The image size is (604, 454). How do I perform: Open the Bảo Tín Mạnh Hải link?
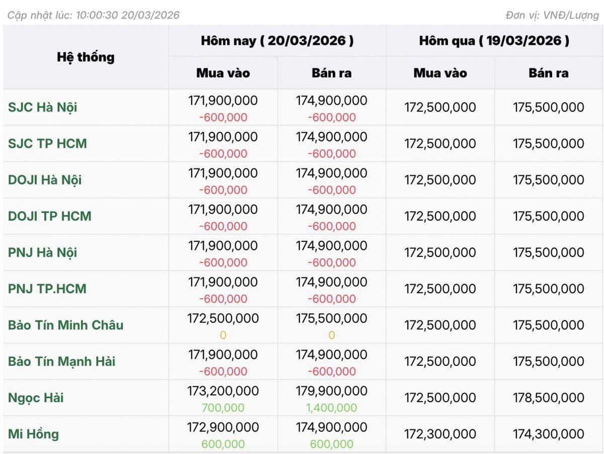pyautogui.click(x=61, y=361)
